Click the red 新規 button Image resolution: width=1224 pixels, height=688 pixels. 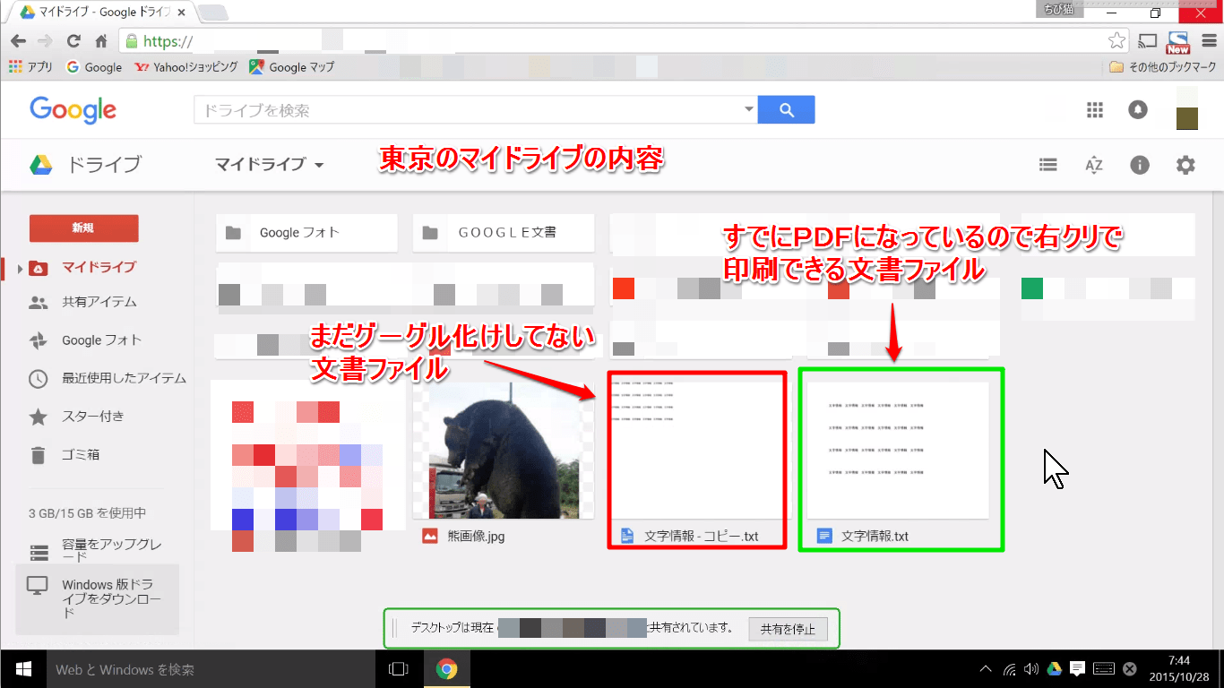83,228
